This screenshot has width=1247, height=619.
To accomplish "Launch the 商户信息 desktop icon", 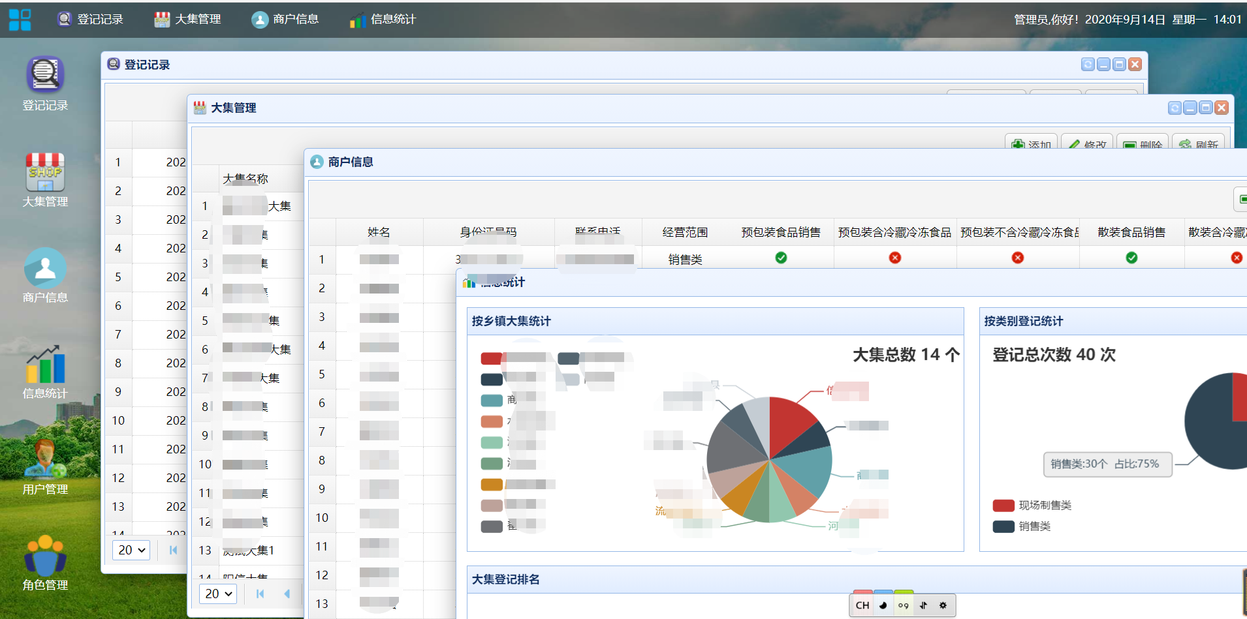I will 45,275.
